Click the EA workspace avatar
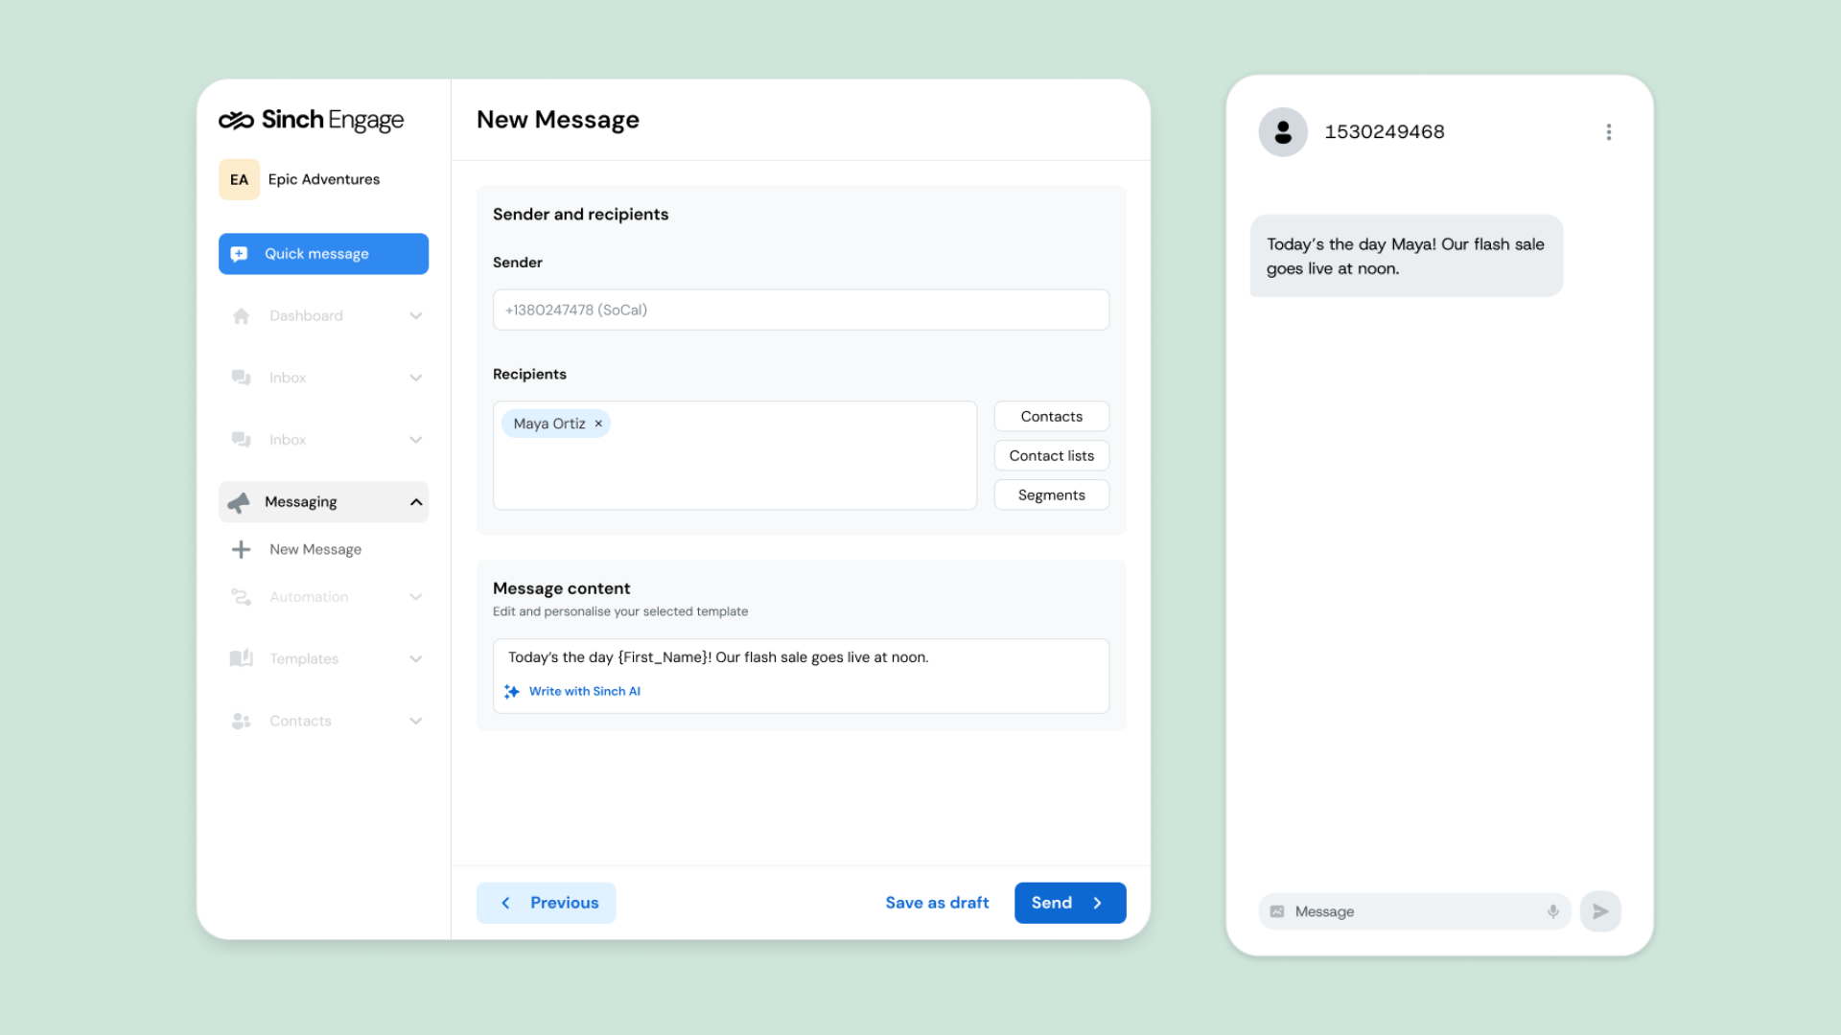Image resolution: width=1841 pixels, height=1035 pixels. (239, 179)
